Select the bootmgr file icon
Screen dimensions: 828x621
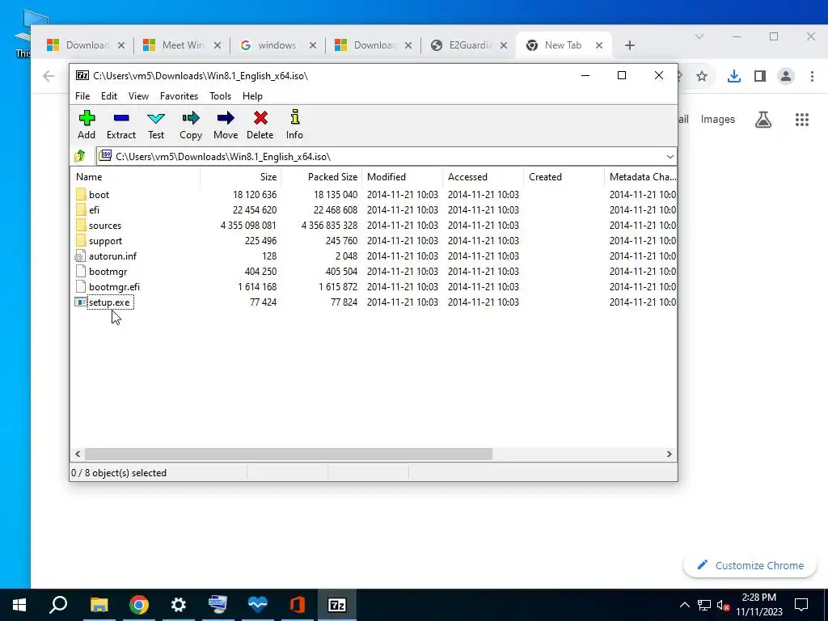(x=80, y=272)
